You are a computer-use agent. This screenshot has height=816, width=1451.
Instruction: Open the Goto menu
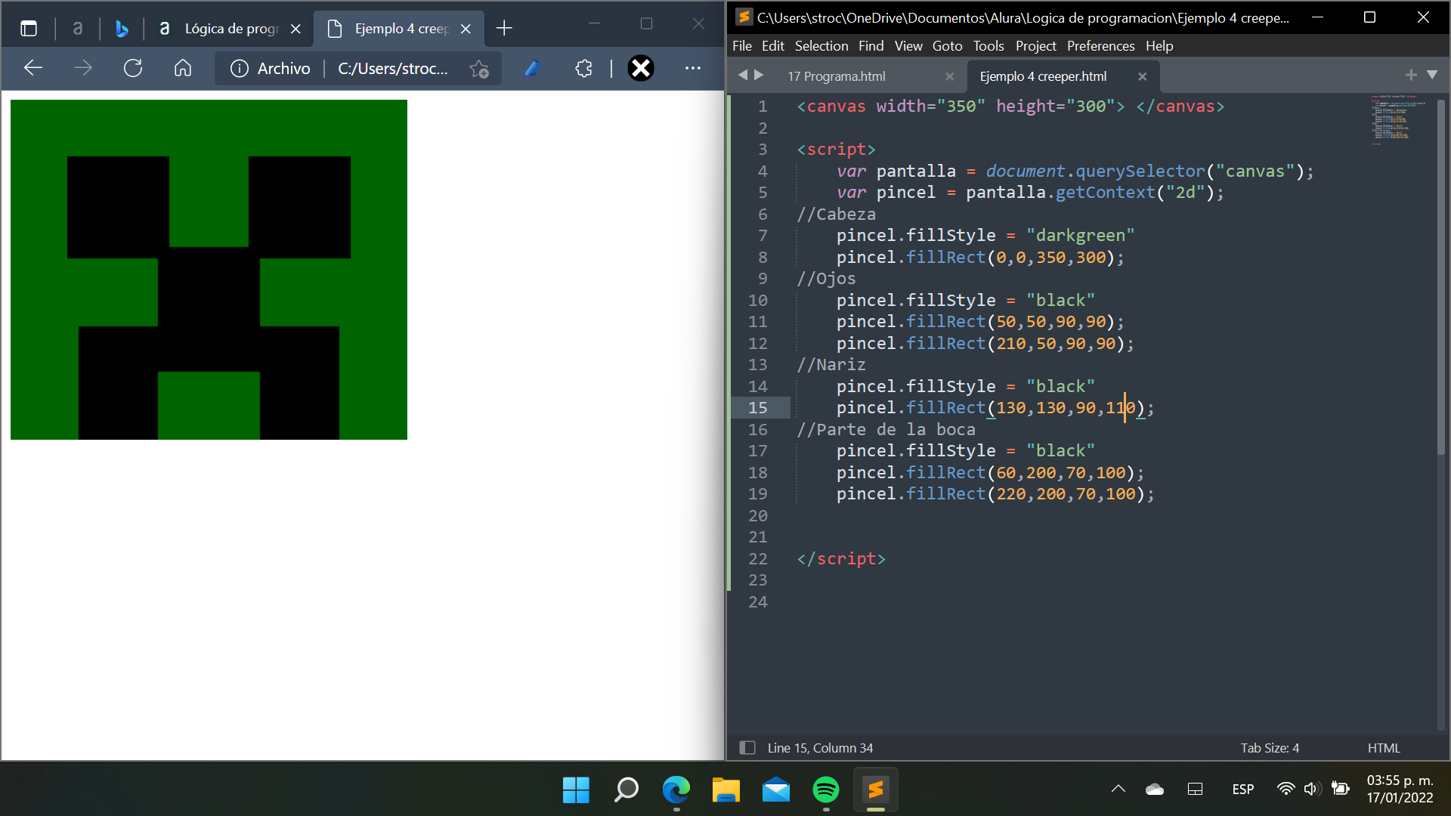click(948, 46)
